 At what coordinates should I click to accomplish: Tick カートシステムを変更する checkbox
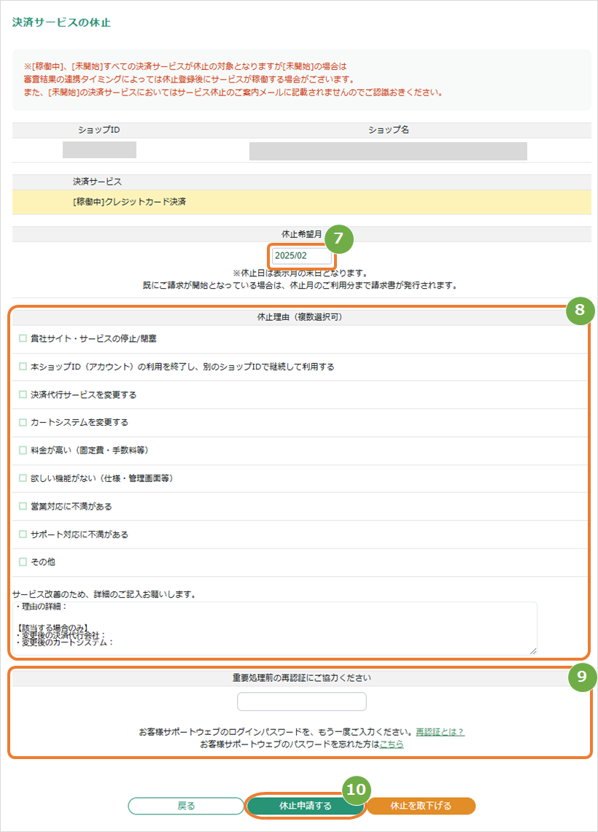(x=23, y=422)
